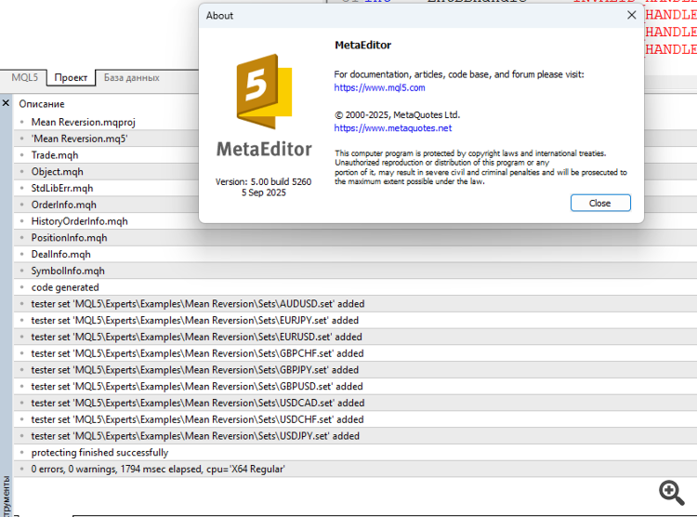Viewport: 697px width, 517px height.
Task: Select the EURJPY.set added log row
Action: pos(355,320)
